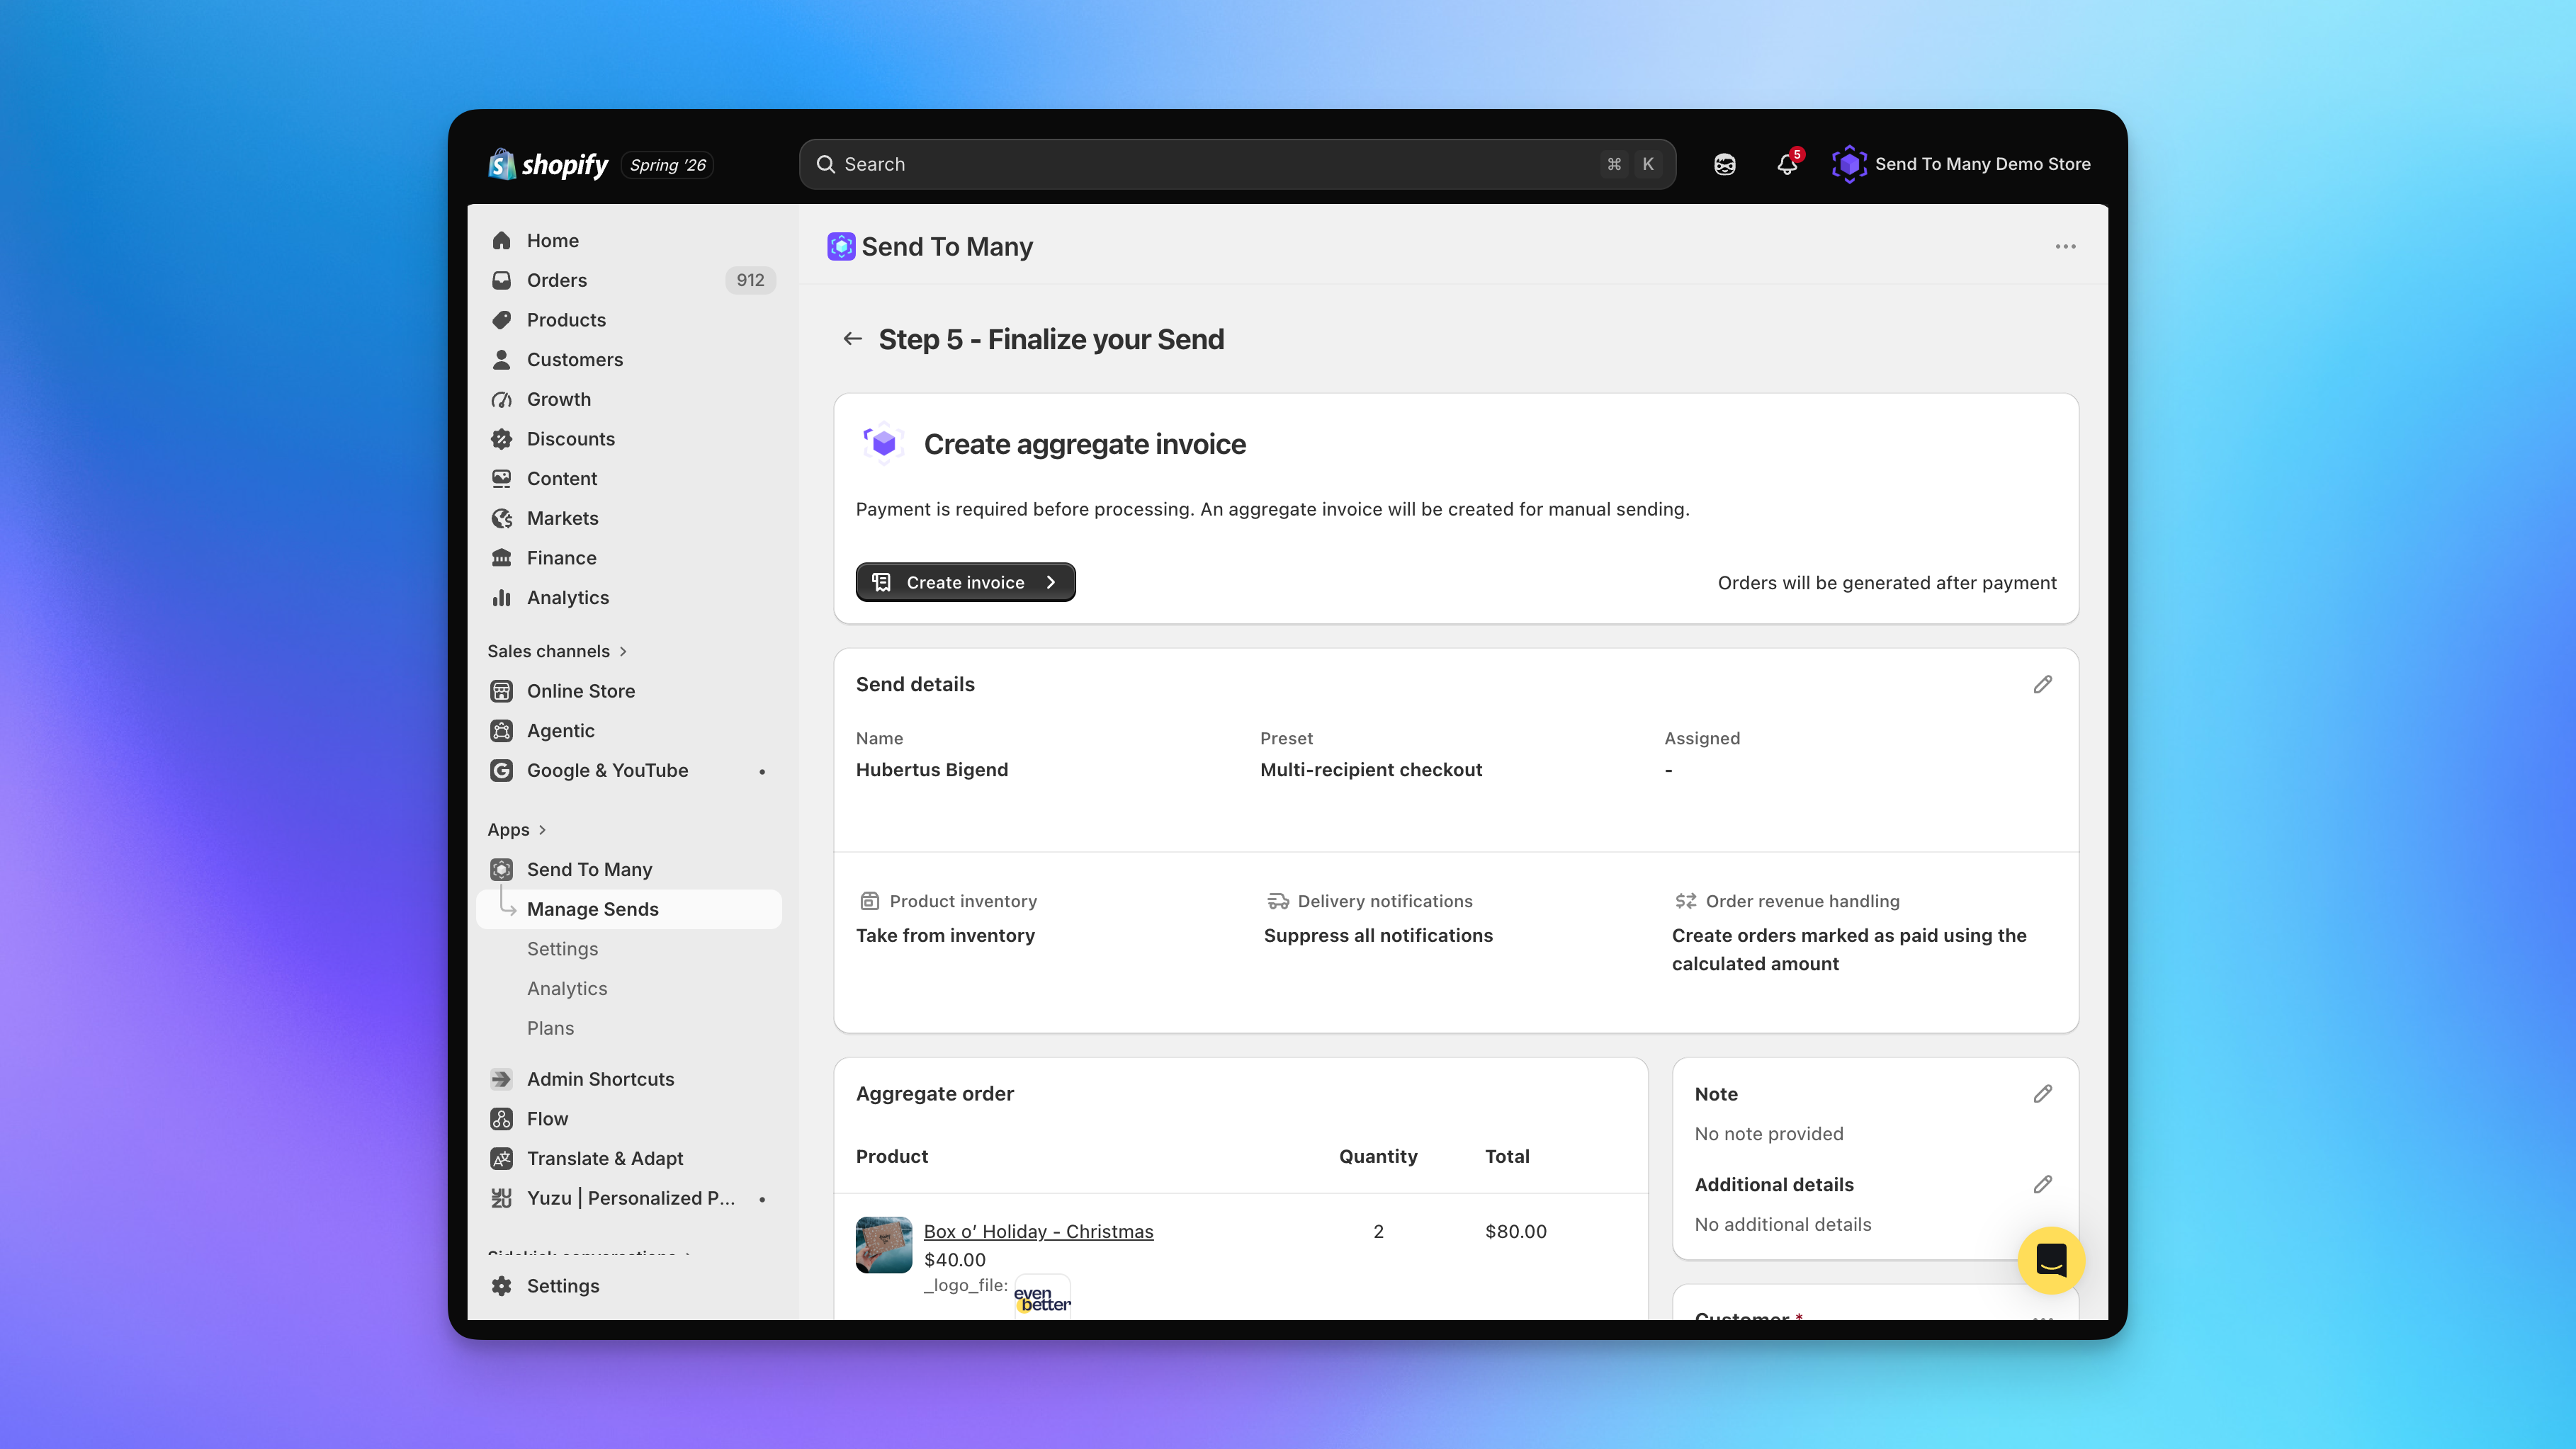
Task: Click the Finance bank icon
Action: (502, 557)
